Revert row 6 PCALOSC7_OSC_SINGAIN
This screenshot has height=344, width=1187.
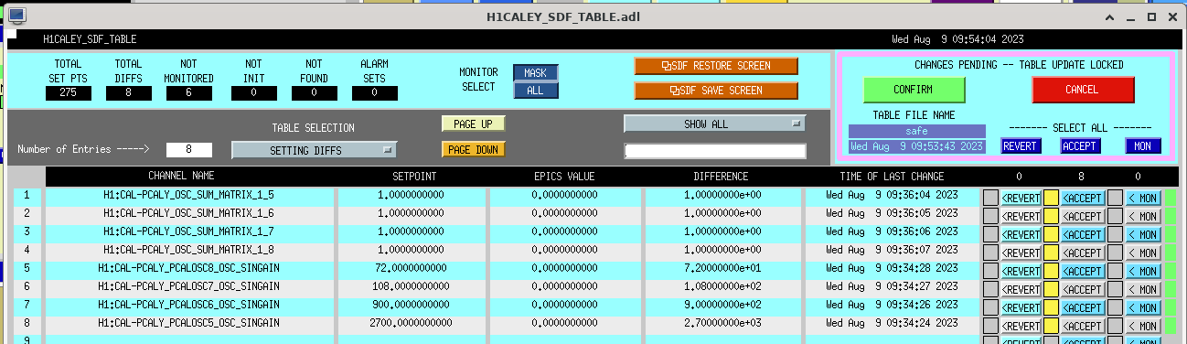point(1021,289)
